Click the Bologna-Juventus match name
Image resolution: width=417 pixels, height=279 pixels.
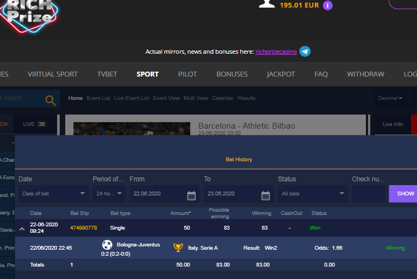138,245
